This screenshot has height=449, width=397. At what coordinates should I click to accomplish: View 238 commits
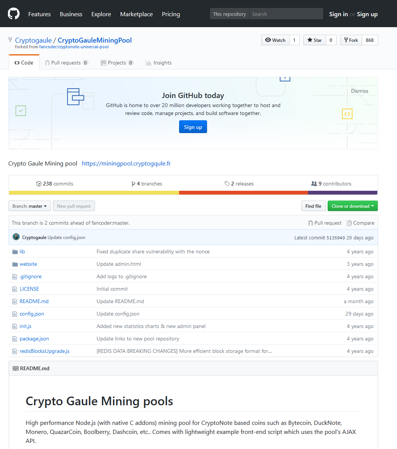54,184
